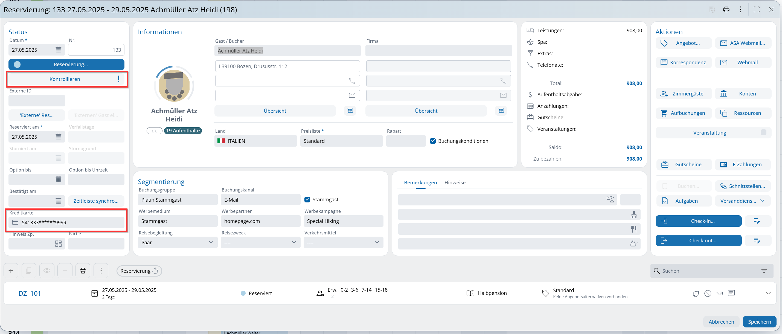Image resolution: width=782 pixels, height=334 pixels.
Task: Open Firma notes icon beside Übersicht
Action: [x=501, y=111]
